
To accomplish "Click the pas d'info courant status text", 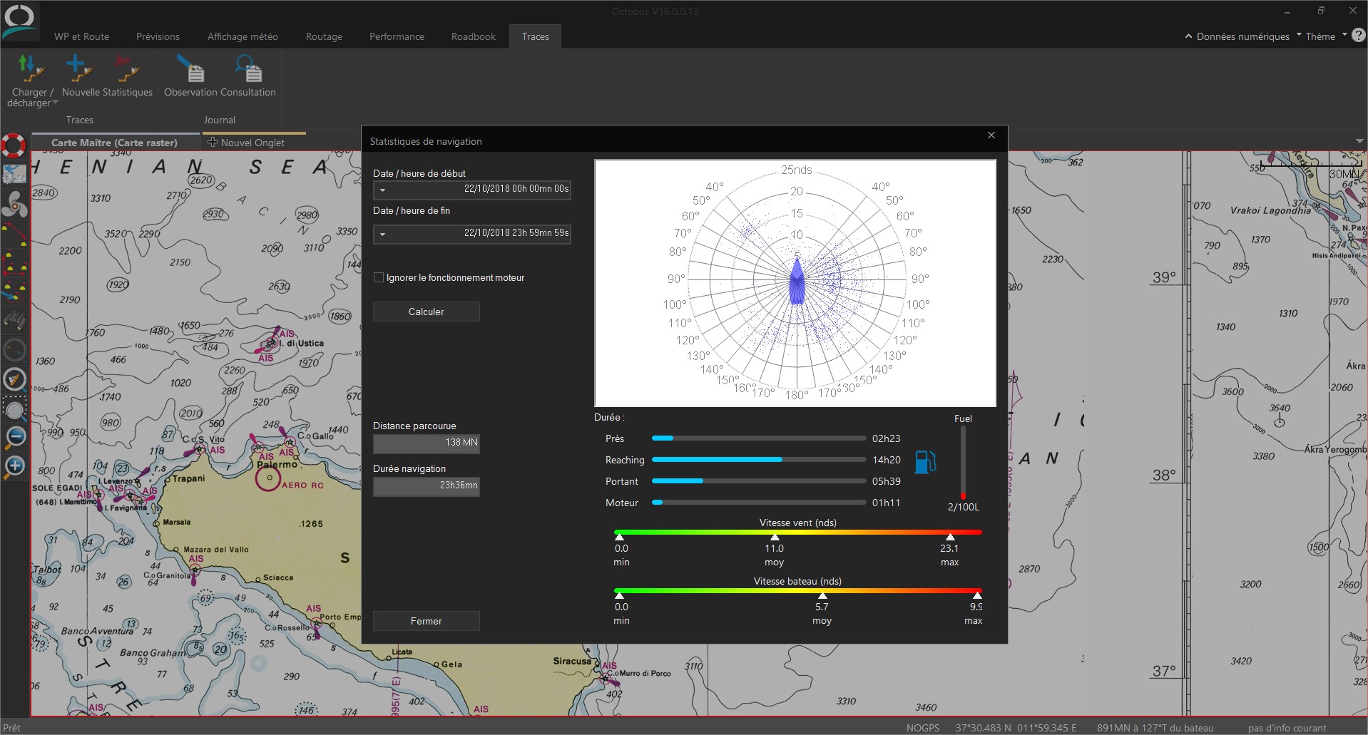I will coord(1287,728).
